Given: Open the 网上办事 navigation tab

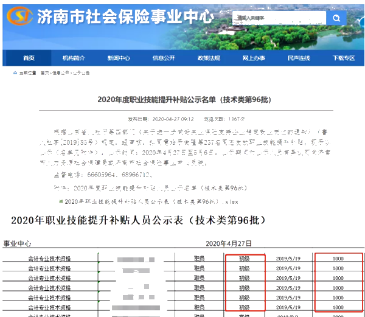Looking at the screenshot, I should pos(254,58).
